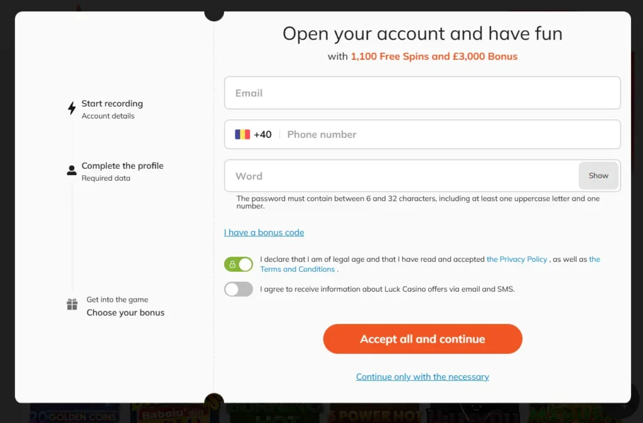Viewport: 643px width, 423px height.
Task: Click Continue only with the necessary
Action: pos(422,377)
